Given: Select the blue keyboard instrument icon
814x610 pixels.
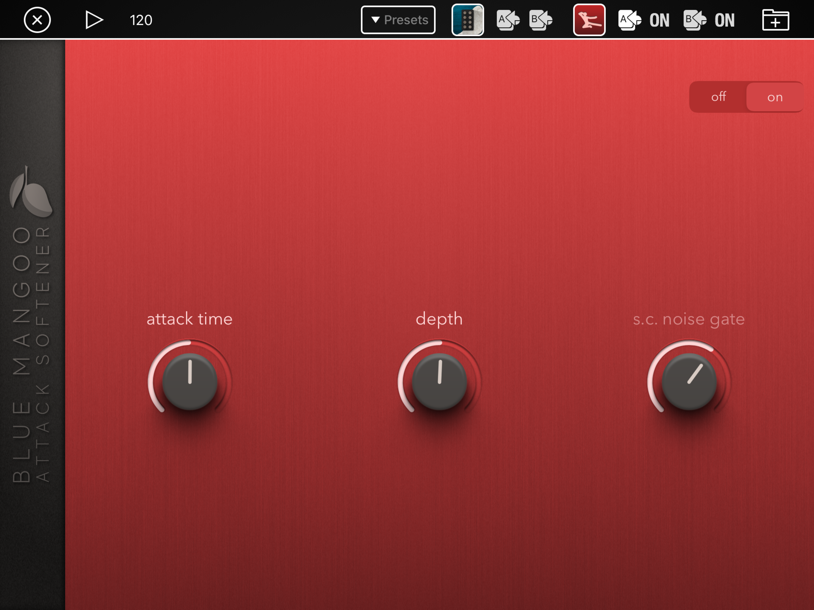Looking at the screenshot, I should 467,20.
